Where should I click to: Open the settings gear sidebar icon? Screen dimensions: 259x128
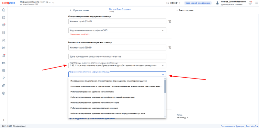(4, 93)
